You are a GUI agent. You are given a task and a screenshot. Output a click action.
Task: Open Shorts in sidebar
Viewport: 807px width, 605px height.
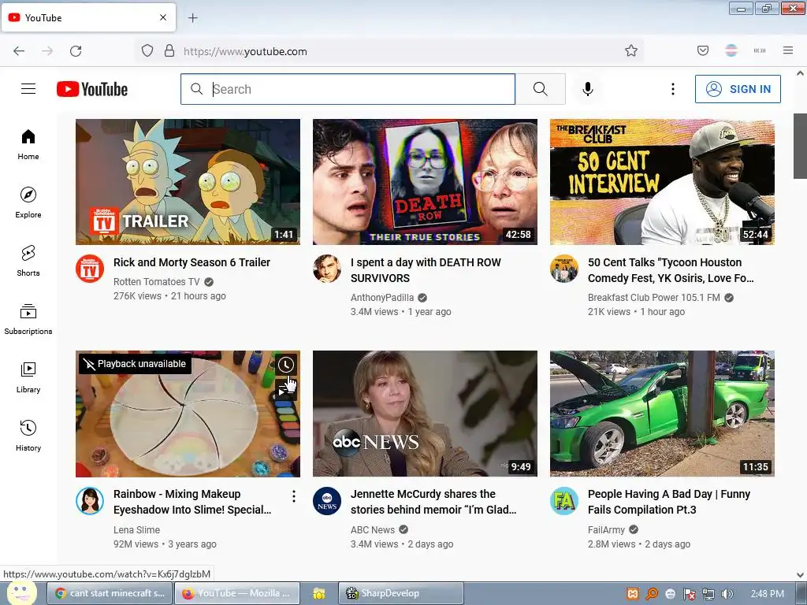(28, 261)
